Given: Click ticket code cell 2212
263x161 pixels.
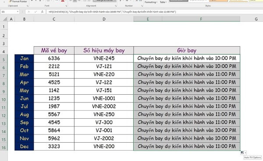Looking at the screenshot, I should pyautogui.click(x=54, y=66).
